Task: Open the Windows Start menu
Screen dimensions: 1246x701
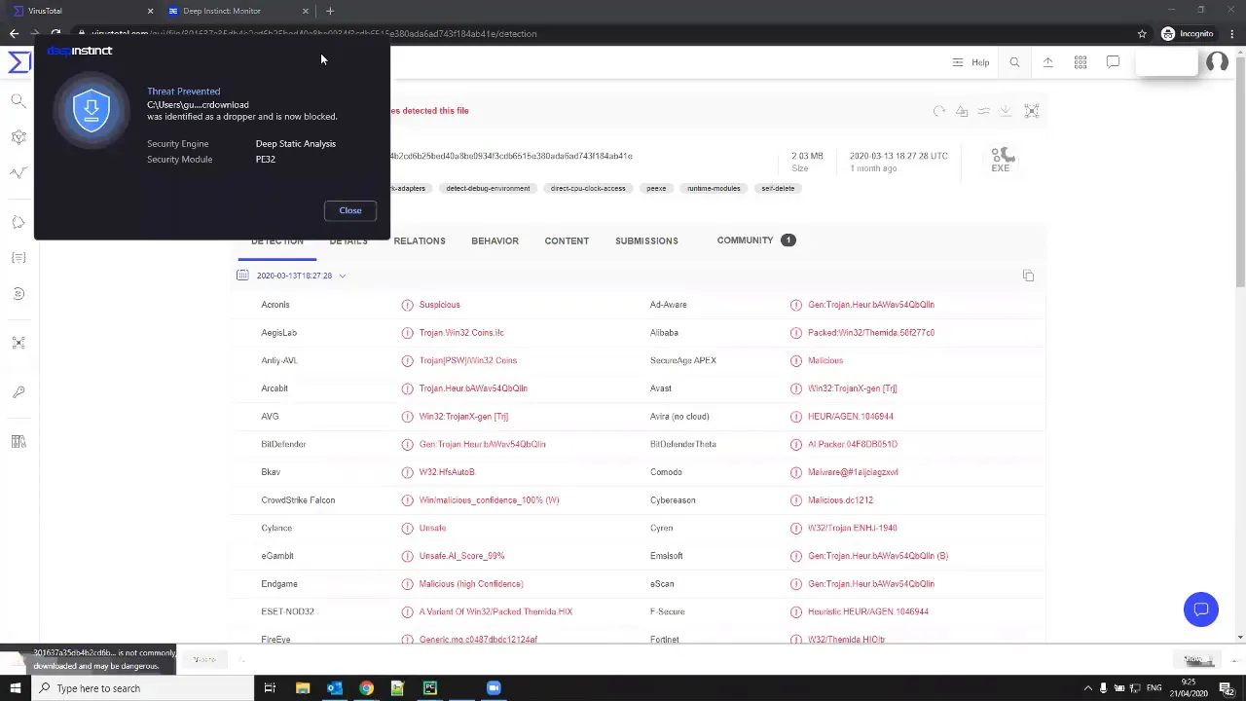Action: pos(15,688)
